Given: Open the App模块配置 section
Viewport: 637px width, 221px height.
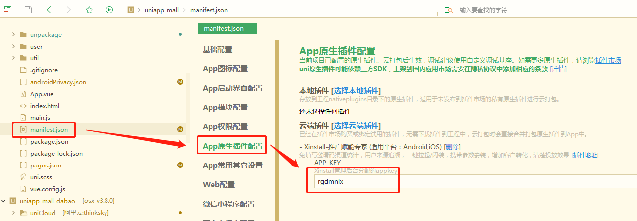Looking at the screenshot, I should tap(225, 108).
